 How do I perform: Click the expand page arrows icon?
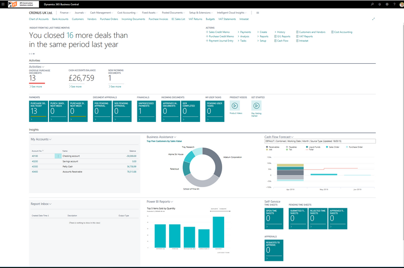(373, 19)
